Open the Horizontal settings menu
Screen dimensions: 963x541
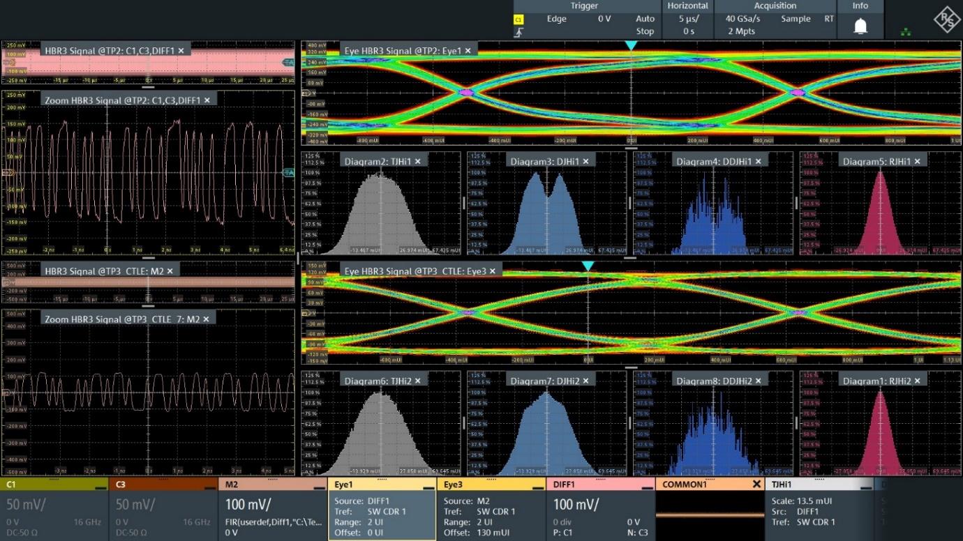(x=687, y=6)
